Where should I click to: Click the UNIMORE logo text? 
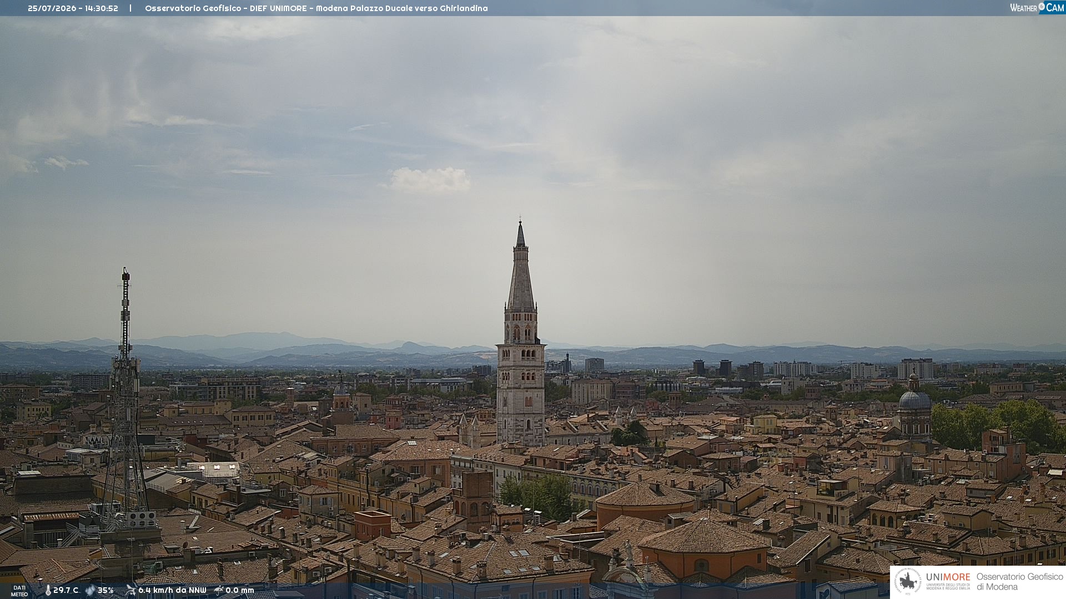click(948, 577)
